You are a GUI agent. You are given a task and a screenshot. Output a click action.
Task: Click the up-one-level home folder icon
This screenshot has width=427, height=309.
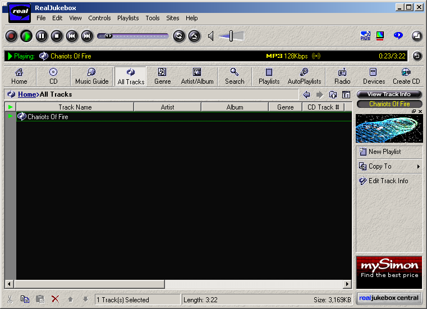point(333,94)
